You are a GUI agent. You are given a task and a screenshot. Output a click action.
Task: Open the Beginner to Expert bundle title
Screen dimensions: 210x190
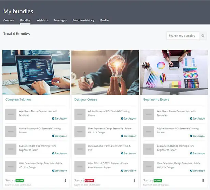click(x=156, y=100)
